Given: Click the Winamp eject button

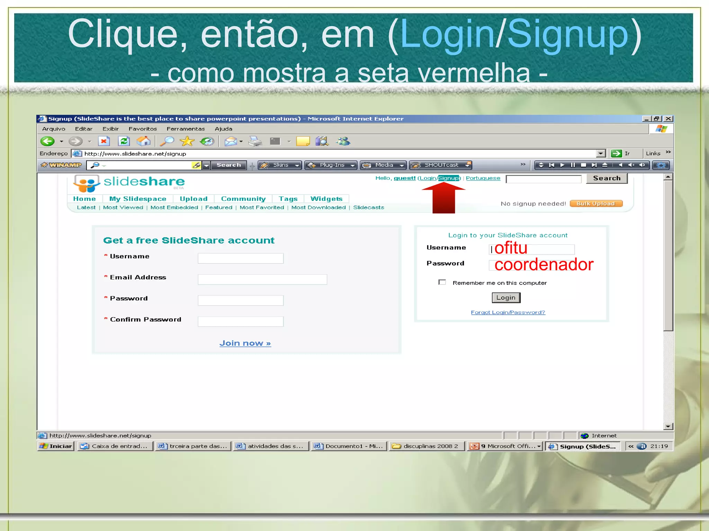Looking at the screenshot, I should click(605, 165).
